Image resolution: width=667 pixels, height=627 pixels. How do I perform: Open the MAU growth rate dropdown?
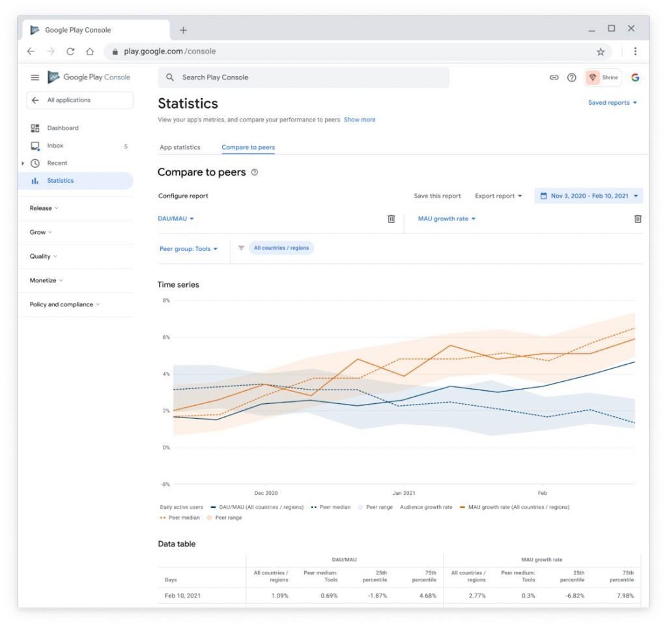click(446, 219)
